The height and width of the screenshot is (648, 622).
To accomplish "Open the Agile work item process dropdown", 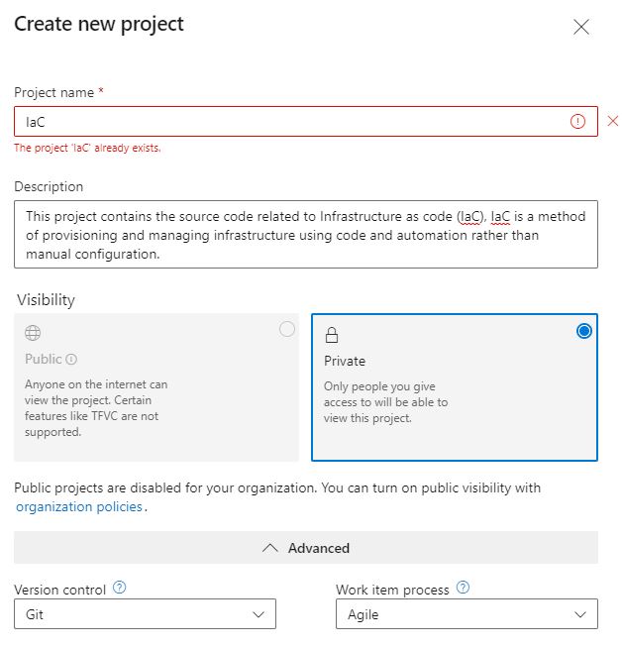I will pyautogui.click(x=466, y=613).
